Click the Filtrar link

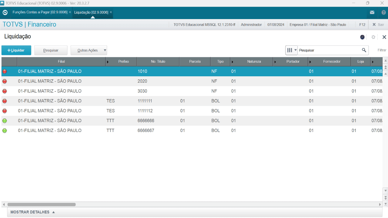(x=382, y=50)
